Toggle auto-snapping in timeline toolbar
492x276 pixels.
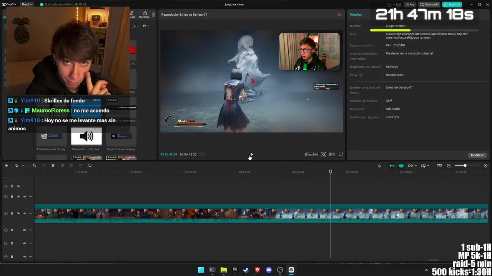pos(401,166)
